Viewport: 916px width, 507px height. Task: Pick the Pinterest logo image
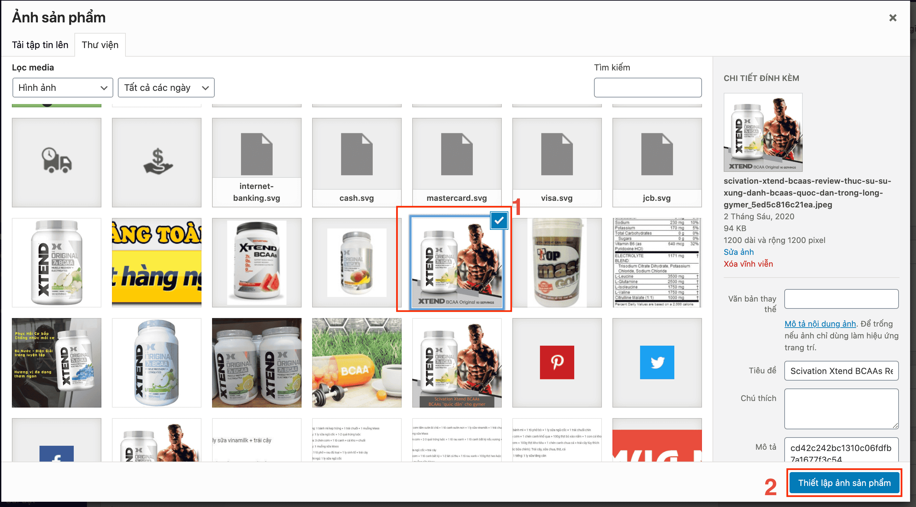point(557,363)
